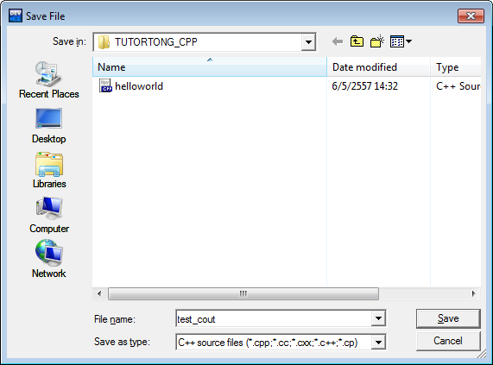The image size is (493, 365).
Task: Go to Desktop location
Action: click(48, 126)
